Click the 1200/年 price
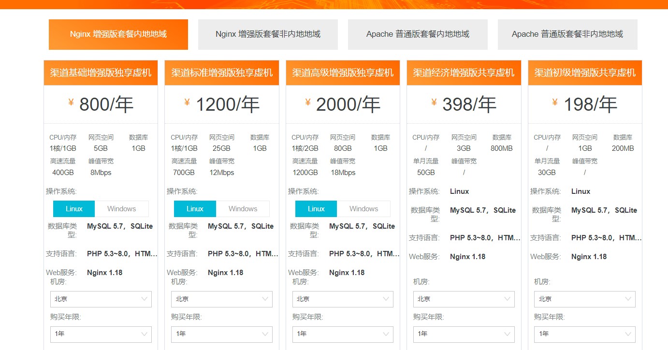668x350 pixels. click(x=227, y=104)
